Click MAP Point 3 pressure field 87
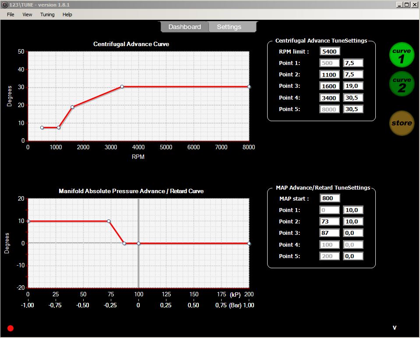The height and width of the screenshot is (338, 420). [329, 233]
